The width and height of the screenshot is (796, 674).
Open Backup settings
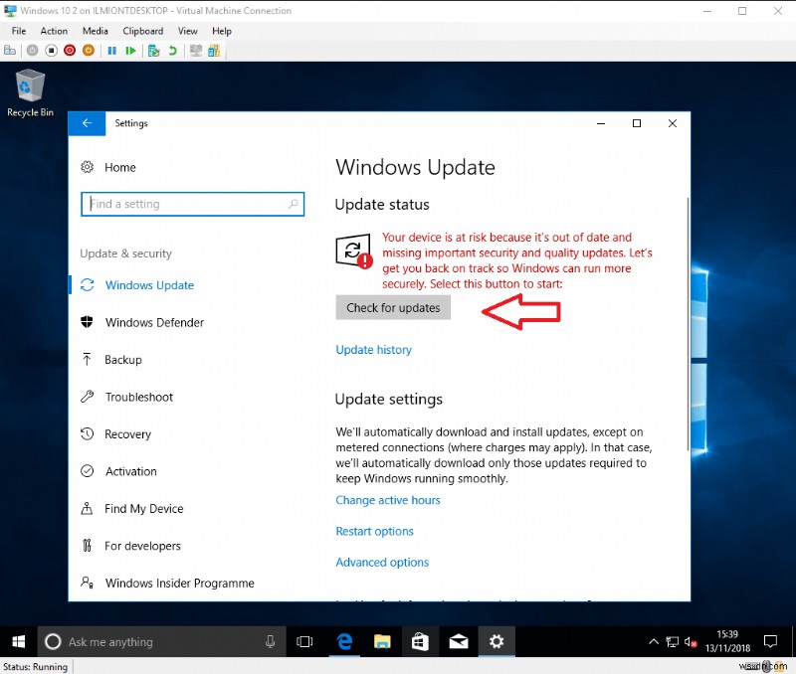tap(123, 359)
